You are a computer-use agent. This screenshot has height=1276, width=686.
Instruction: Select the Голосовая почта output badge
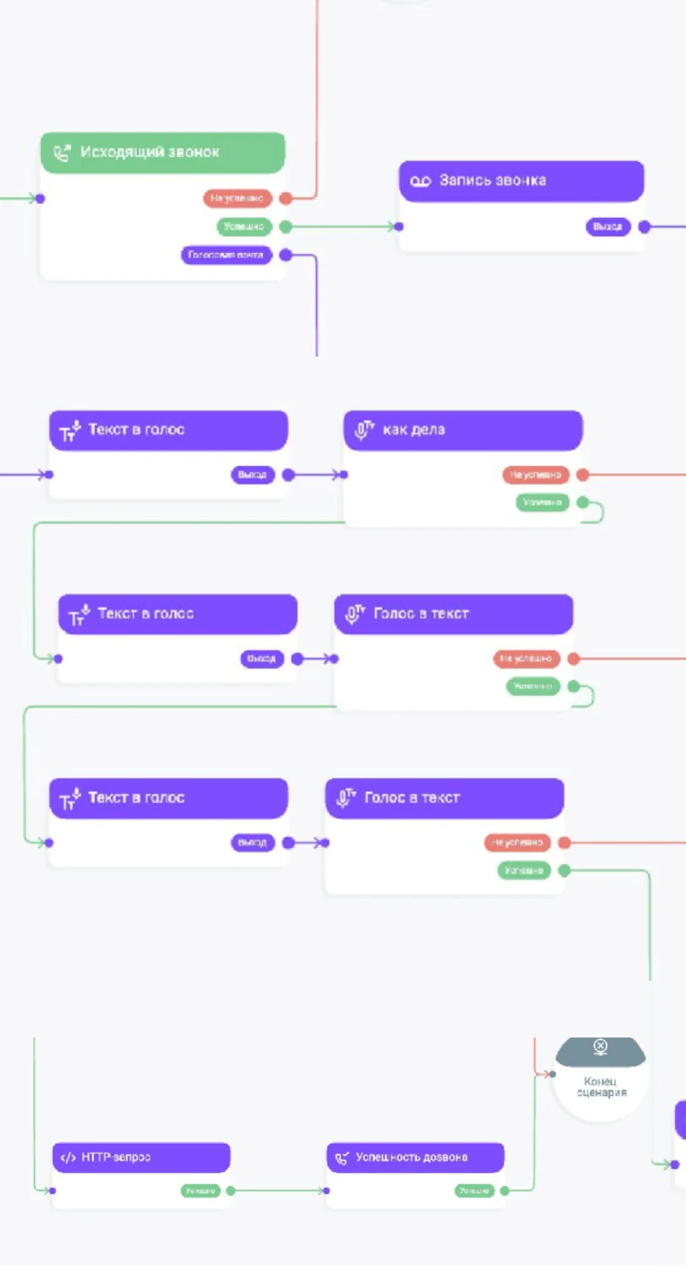[x=226, y=254]
